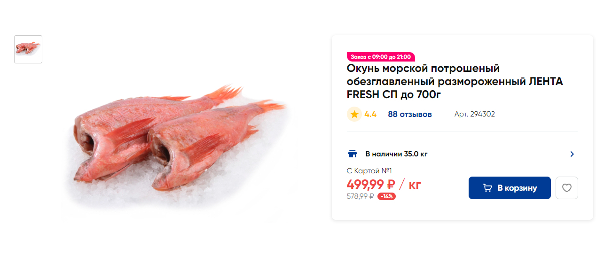Click the 4.4 rating score
Screen dimensions: 604x271
[x=370, y=114]
